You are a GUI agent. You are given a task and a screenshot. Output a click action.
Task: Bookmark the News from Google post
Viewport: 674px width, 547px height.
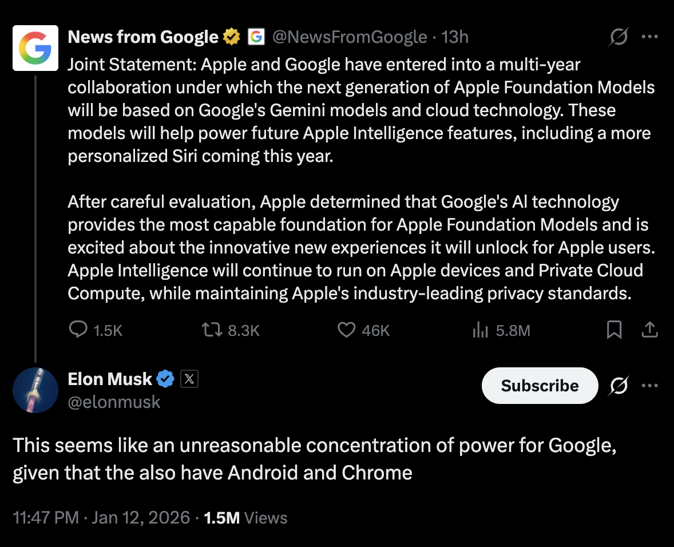point(614,330)
